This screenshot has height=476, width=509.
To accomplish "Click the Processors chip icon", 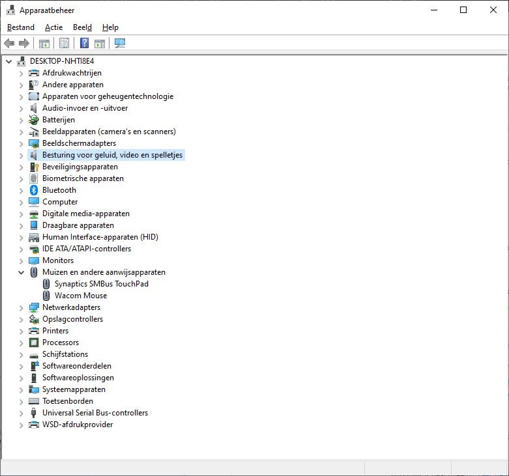I will click(34, 343).
